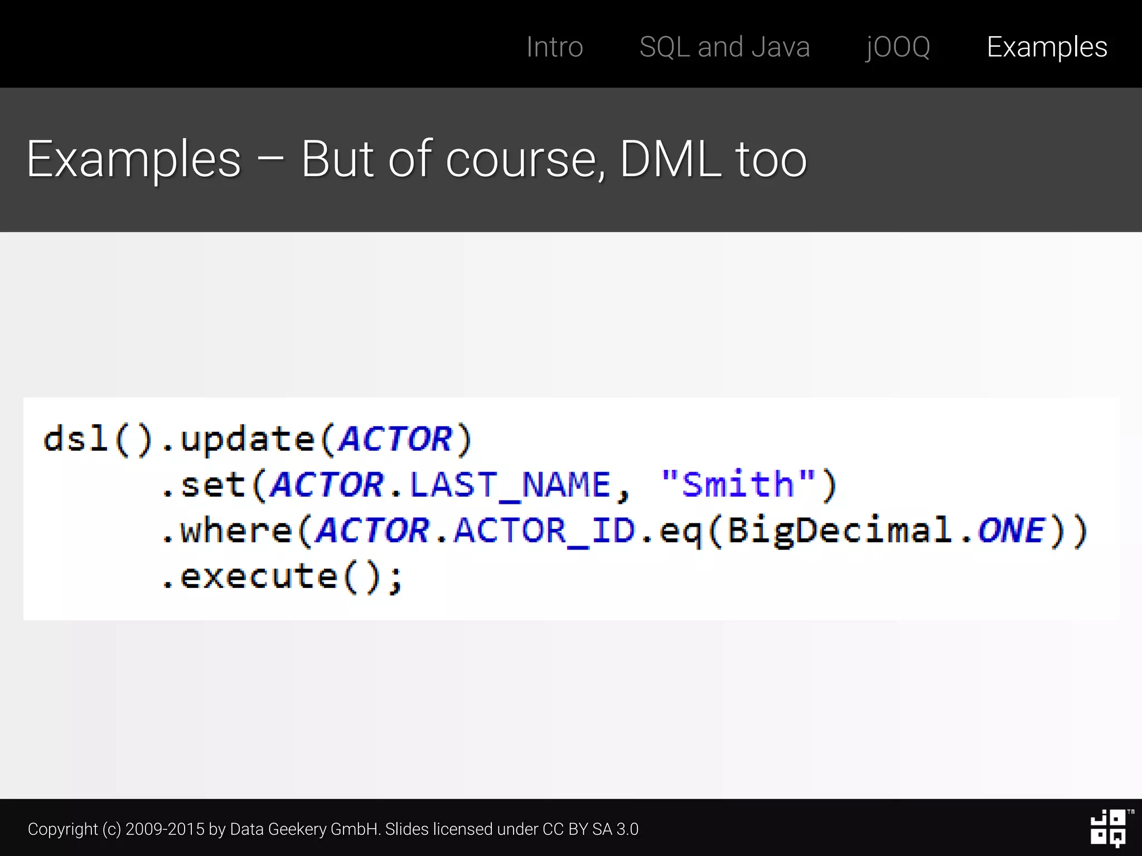
Task: Click the BigDecimal class name
Action: (839, 530)
